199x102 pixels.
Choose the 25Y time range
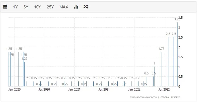coord(50,7)
